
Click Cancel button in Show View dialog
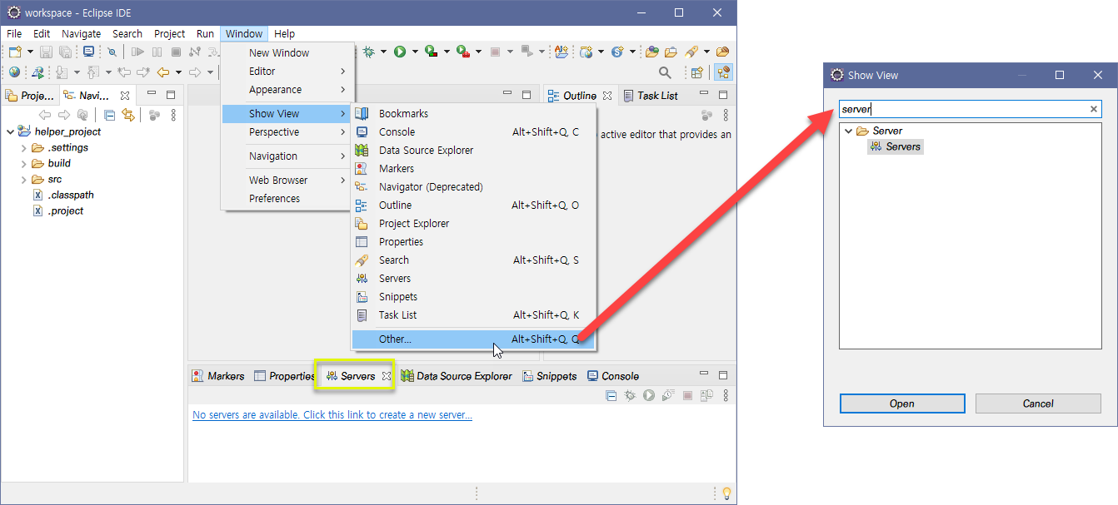[x=1038, y=404]
